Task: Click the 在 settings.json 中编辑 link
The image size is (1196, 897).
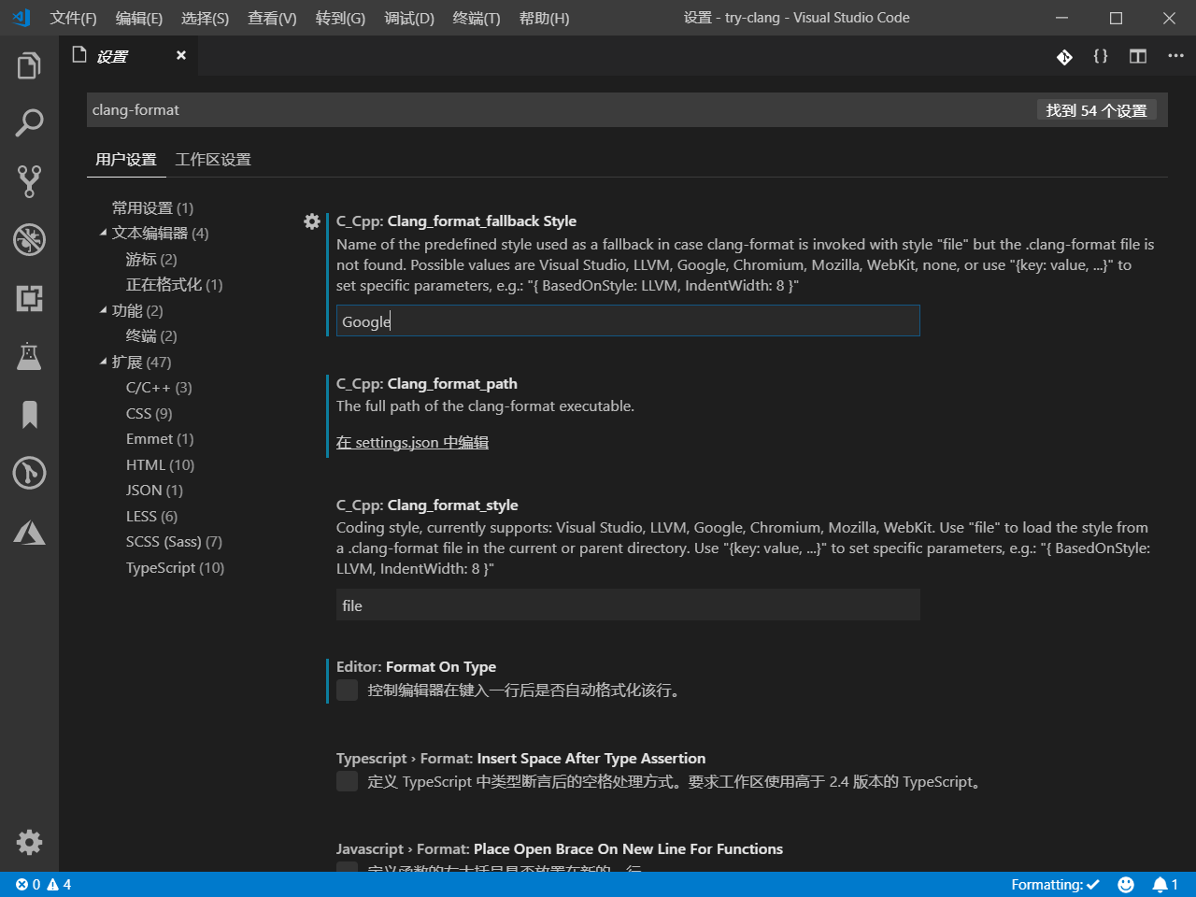Action: coord(412,442)
